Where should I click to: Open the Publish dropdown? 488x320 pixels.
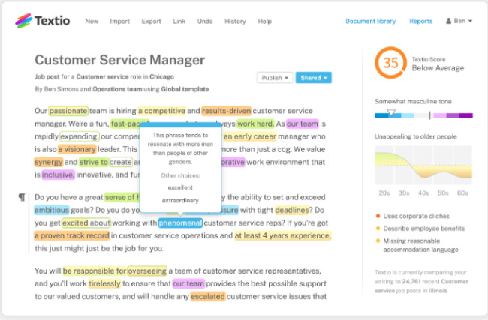[x=274, y=77]
